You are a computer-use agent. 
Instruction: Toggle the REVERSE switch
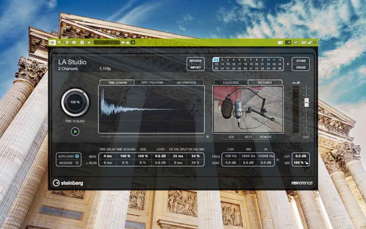coord(77,163)
